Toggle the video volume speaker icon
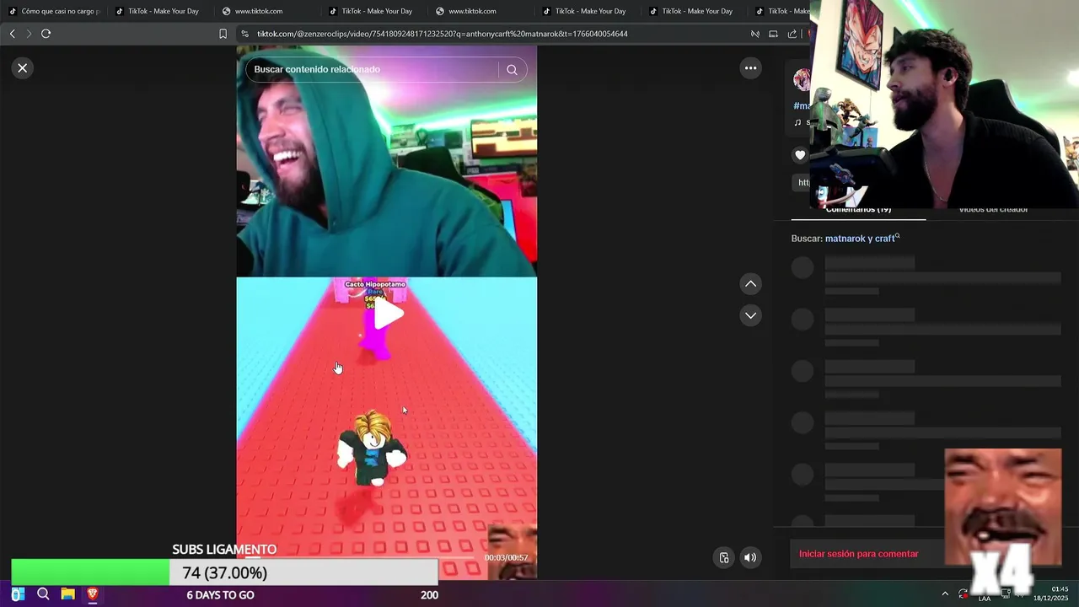 (x=750, y=557)
